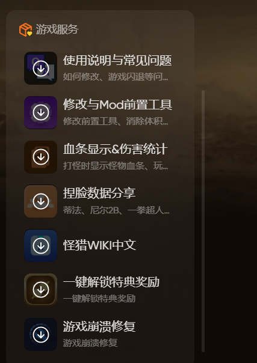Click the 一键解锁特典奖励 download icon
257x363 pixels.
[40, 290]
